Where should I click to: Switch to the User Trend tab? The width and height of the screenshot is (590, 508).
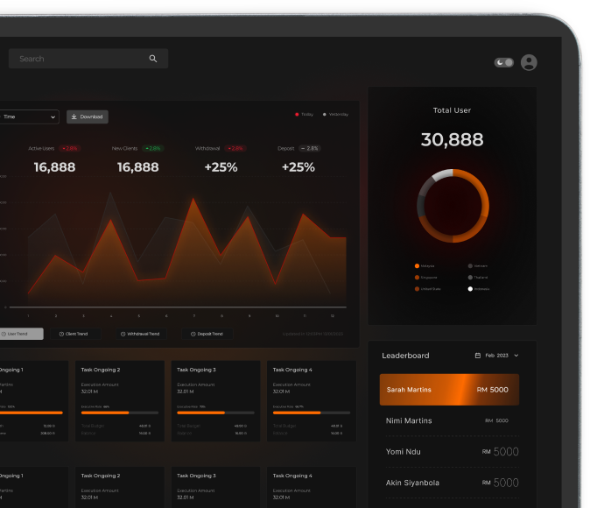[x=19, y=334]
